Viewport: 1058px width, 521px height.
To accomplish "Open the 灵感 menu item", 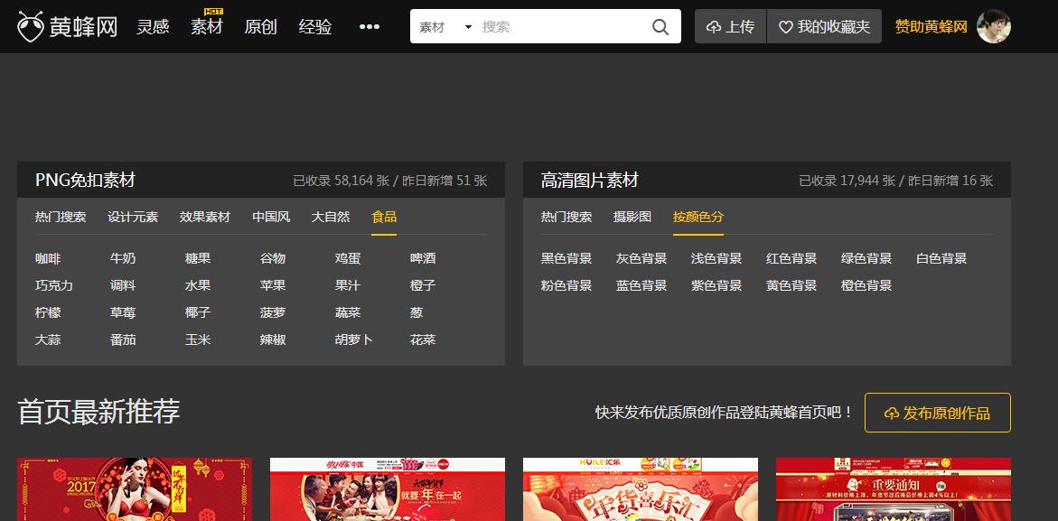I will [x=153, y=27].
